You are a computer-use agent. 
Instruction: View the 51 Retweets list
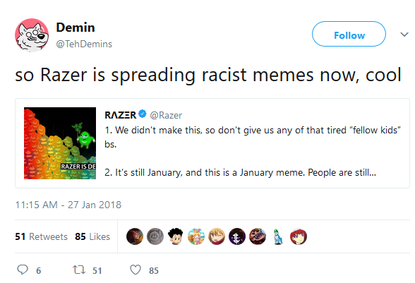pos(41,236)
